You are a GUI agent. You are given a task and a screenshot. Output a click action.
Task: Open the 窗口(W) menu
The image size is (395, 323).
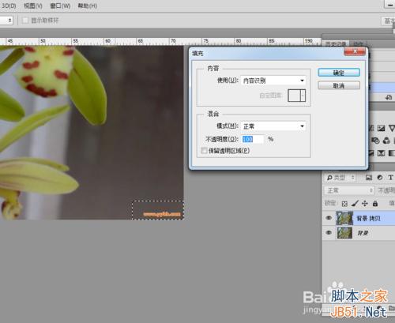click(x=60, y=6)
